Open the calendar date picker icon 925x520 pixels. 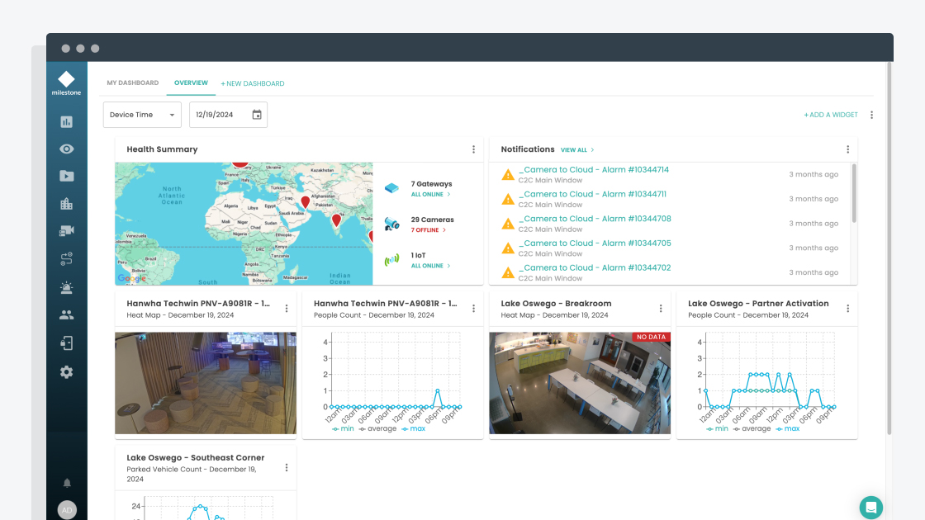257,115
